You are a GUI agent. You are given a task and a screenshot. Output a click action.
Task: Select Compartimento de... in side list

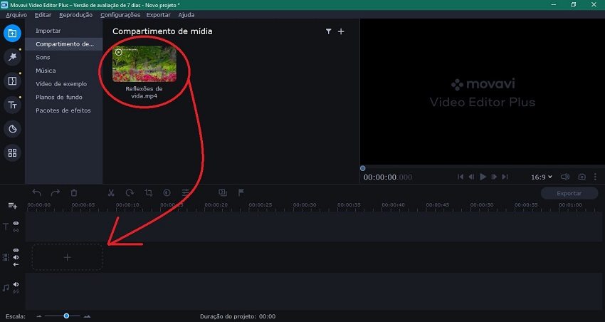[x=64, y=44]
